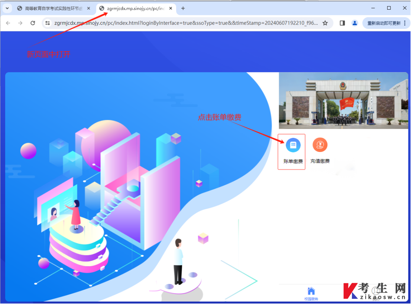411x304 pixels.
Task: Click the 重新启动即可更新 update button
Action: 384,23
